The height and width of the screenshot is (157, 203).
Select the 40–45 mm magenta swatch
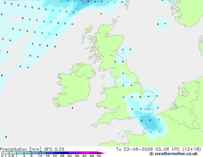coord(87,153)
